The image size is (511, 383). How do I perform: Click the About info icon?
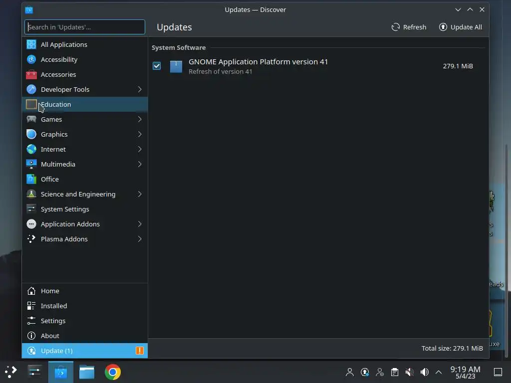point(31,336)
